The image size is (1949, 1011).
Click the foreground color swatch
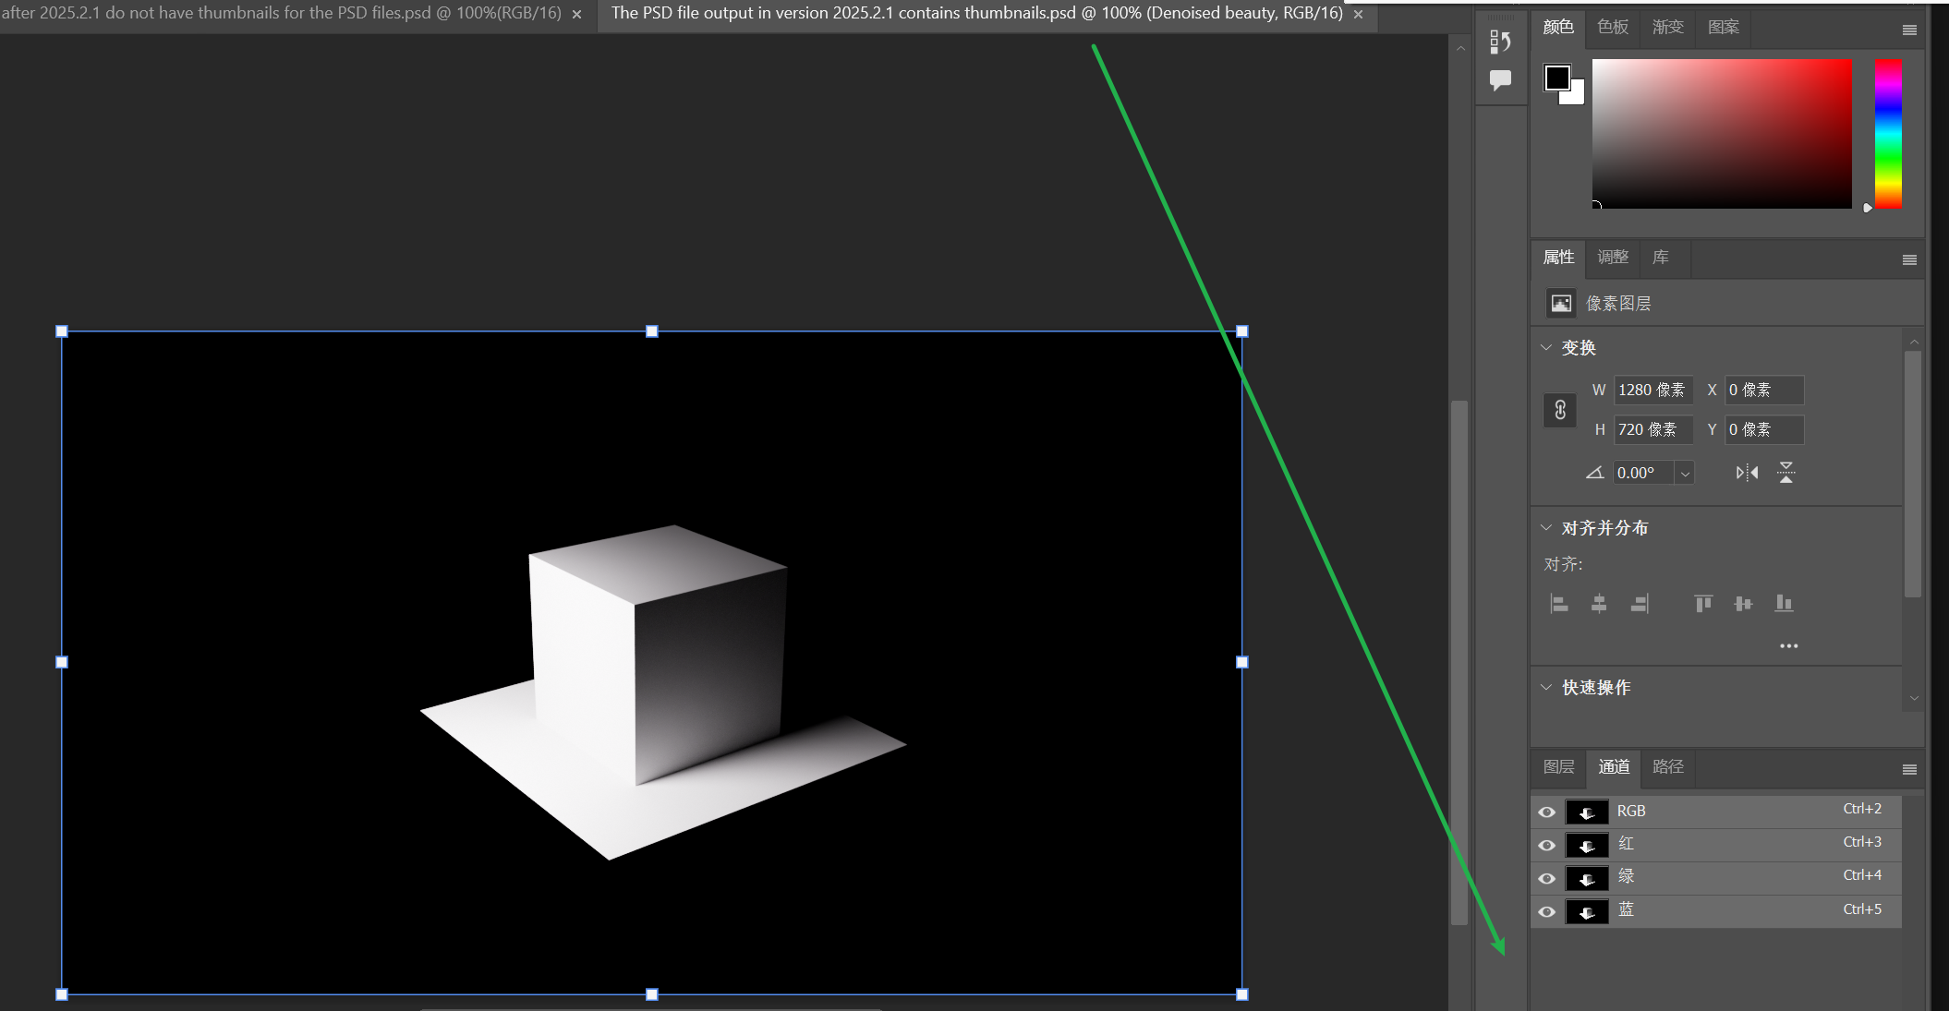click(x=1557, y=78)
